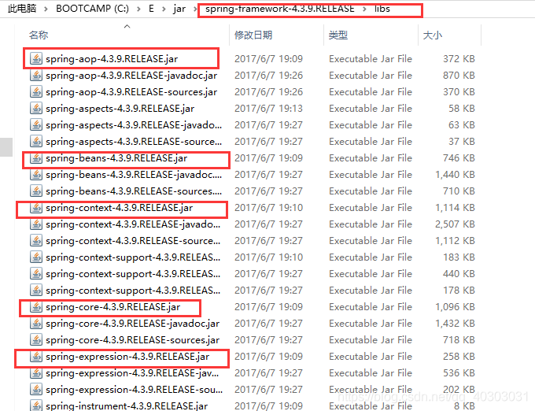This screenshot has width=535, height=411.
Task: Navigate to BOOTCAMP (C:) breadcrumb
Action: (x=93, y=9)
